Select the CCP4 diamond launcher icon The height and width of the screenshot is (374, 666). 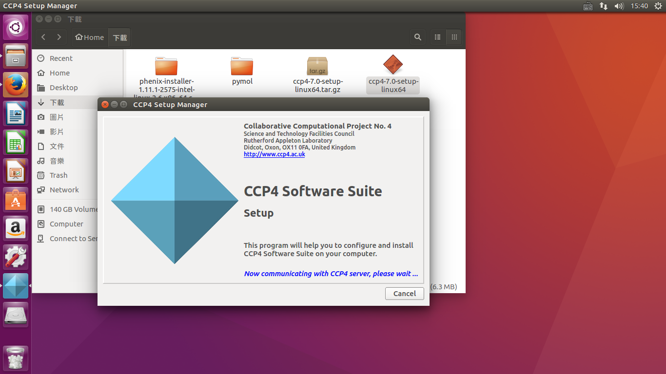pyautogui.click(x=16, y=286)
